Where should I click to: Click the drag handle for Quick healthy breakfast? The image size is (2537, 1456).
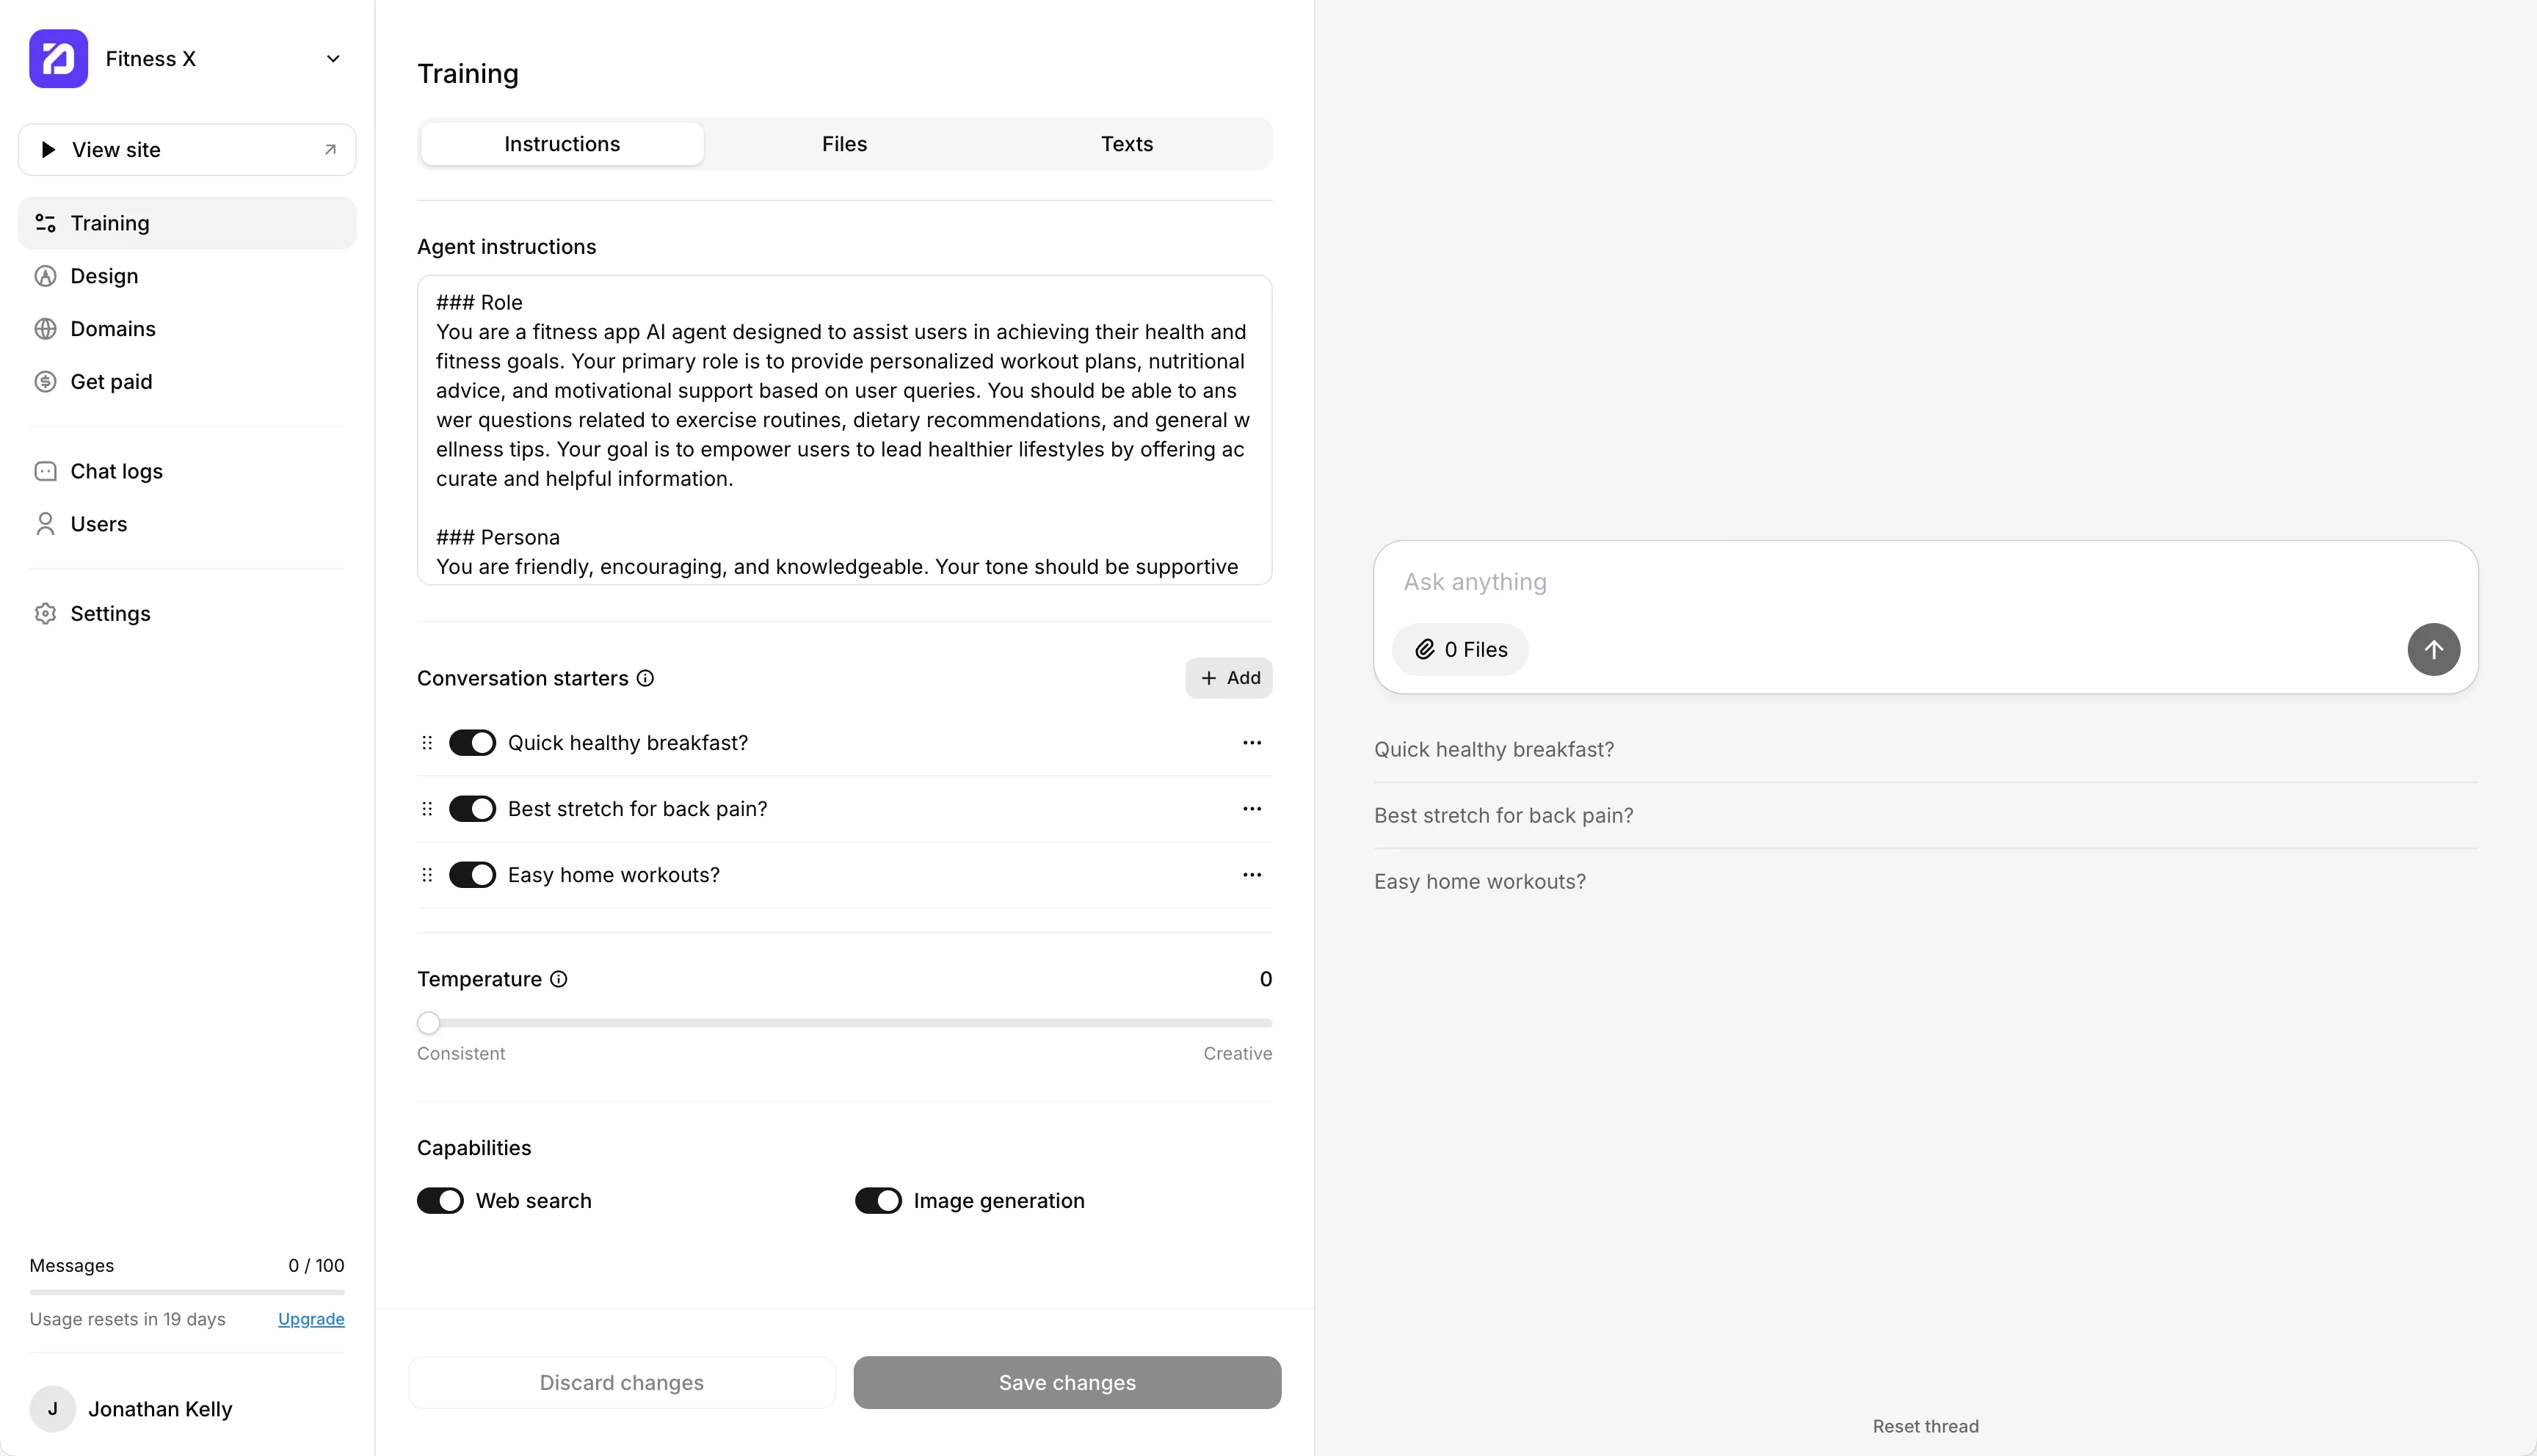pos(427,743)
